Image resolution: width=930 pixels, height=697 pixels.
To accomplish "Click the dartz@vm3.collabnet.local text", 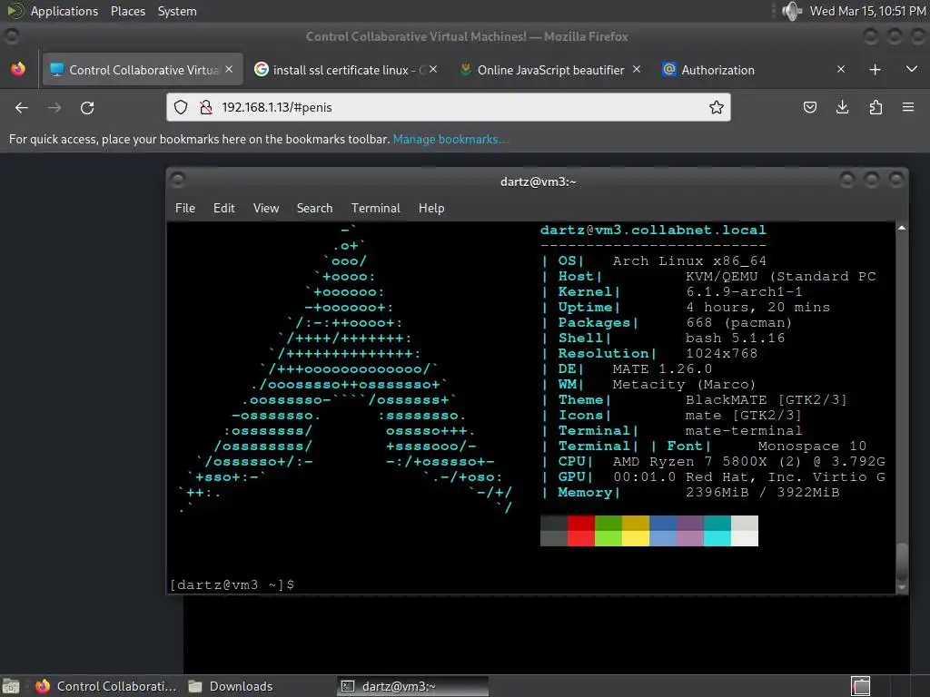I will pyautogui.click(x=653, y=230).
